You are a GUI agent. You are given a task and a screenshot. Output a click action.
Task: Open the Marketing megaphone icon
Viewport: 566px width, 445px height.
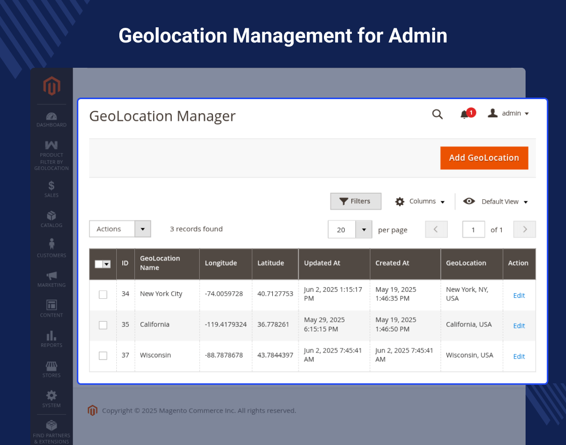point(52,276)
